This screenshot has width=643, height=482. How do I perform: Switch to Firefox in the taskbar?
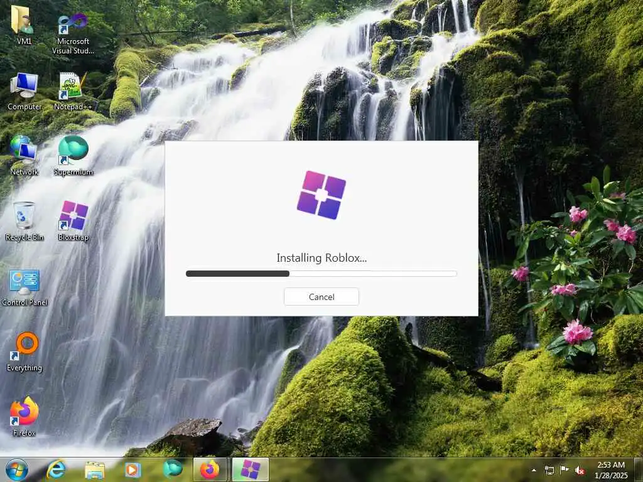210,469
